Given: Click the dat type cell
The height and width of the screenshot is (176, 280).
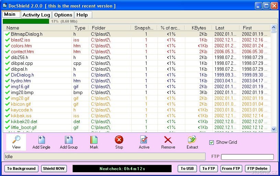Looking at the screenshot, I should pyautogui.click(x=77, y=121).
